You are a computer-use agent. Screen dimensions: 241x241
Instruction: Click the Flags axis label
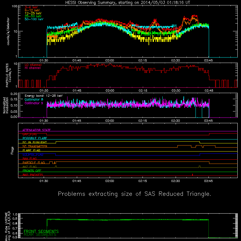(x=12, y=150)
